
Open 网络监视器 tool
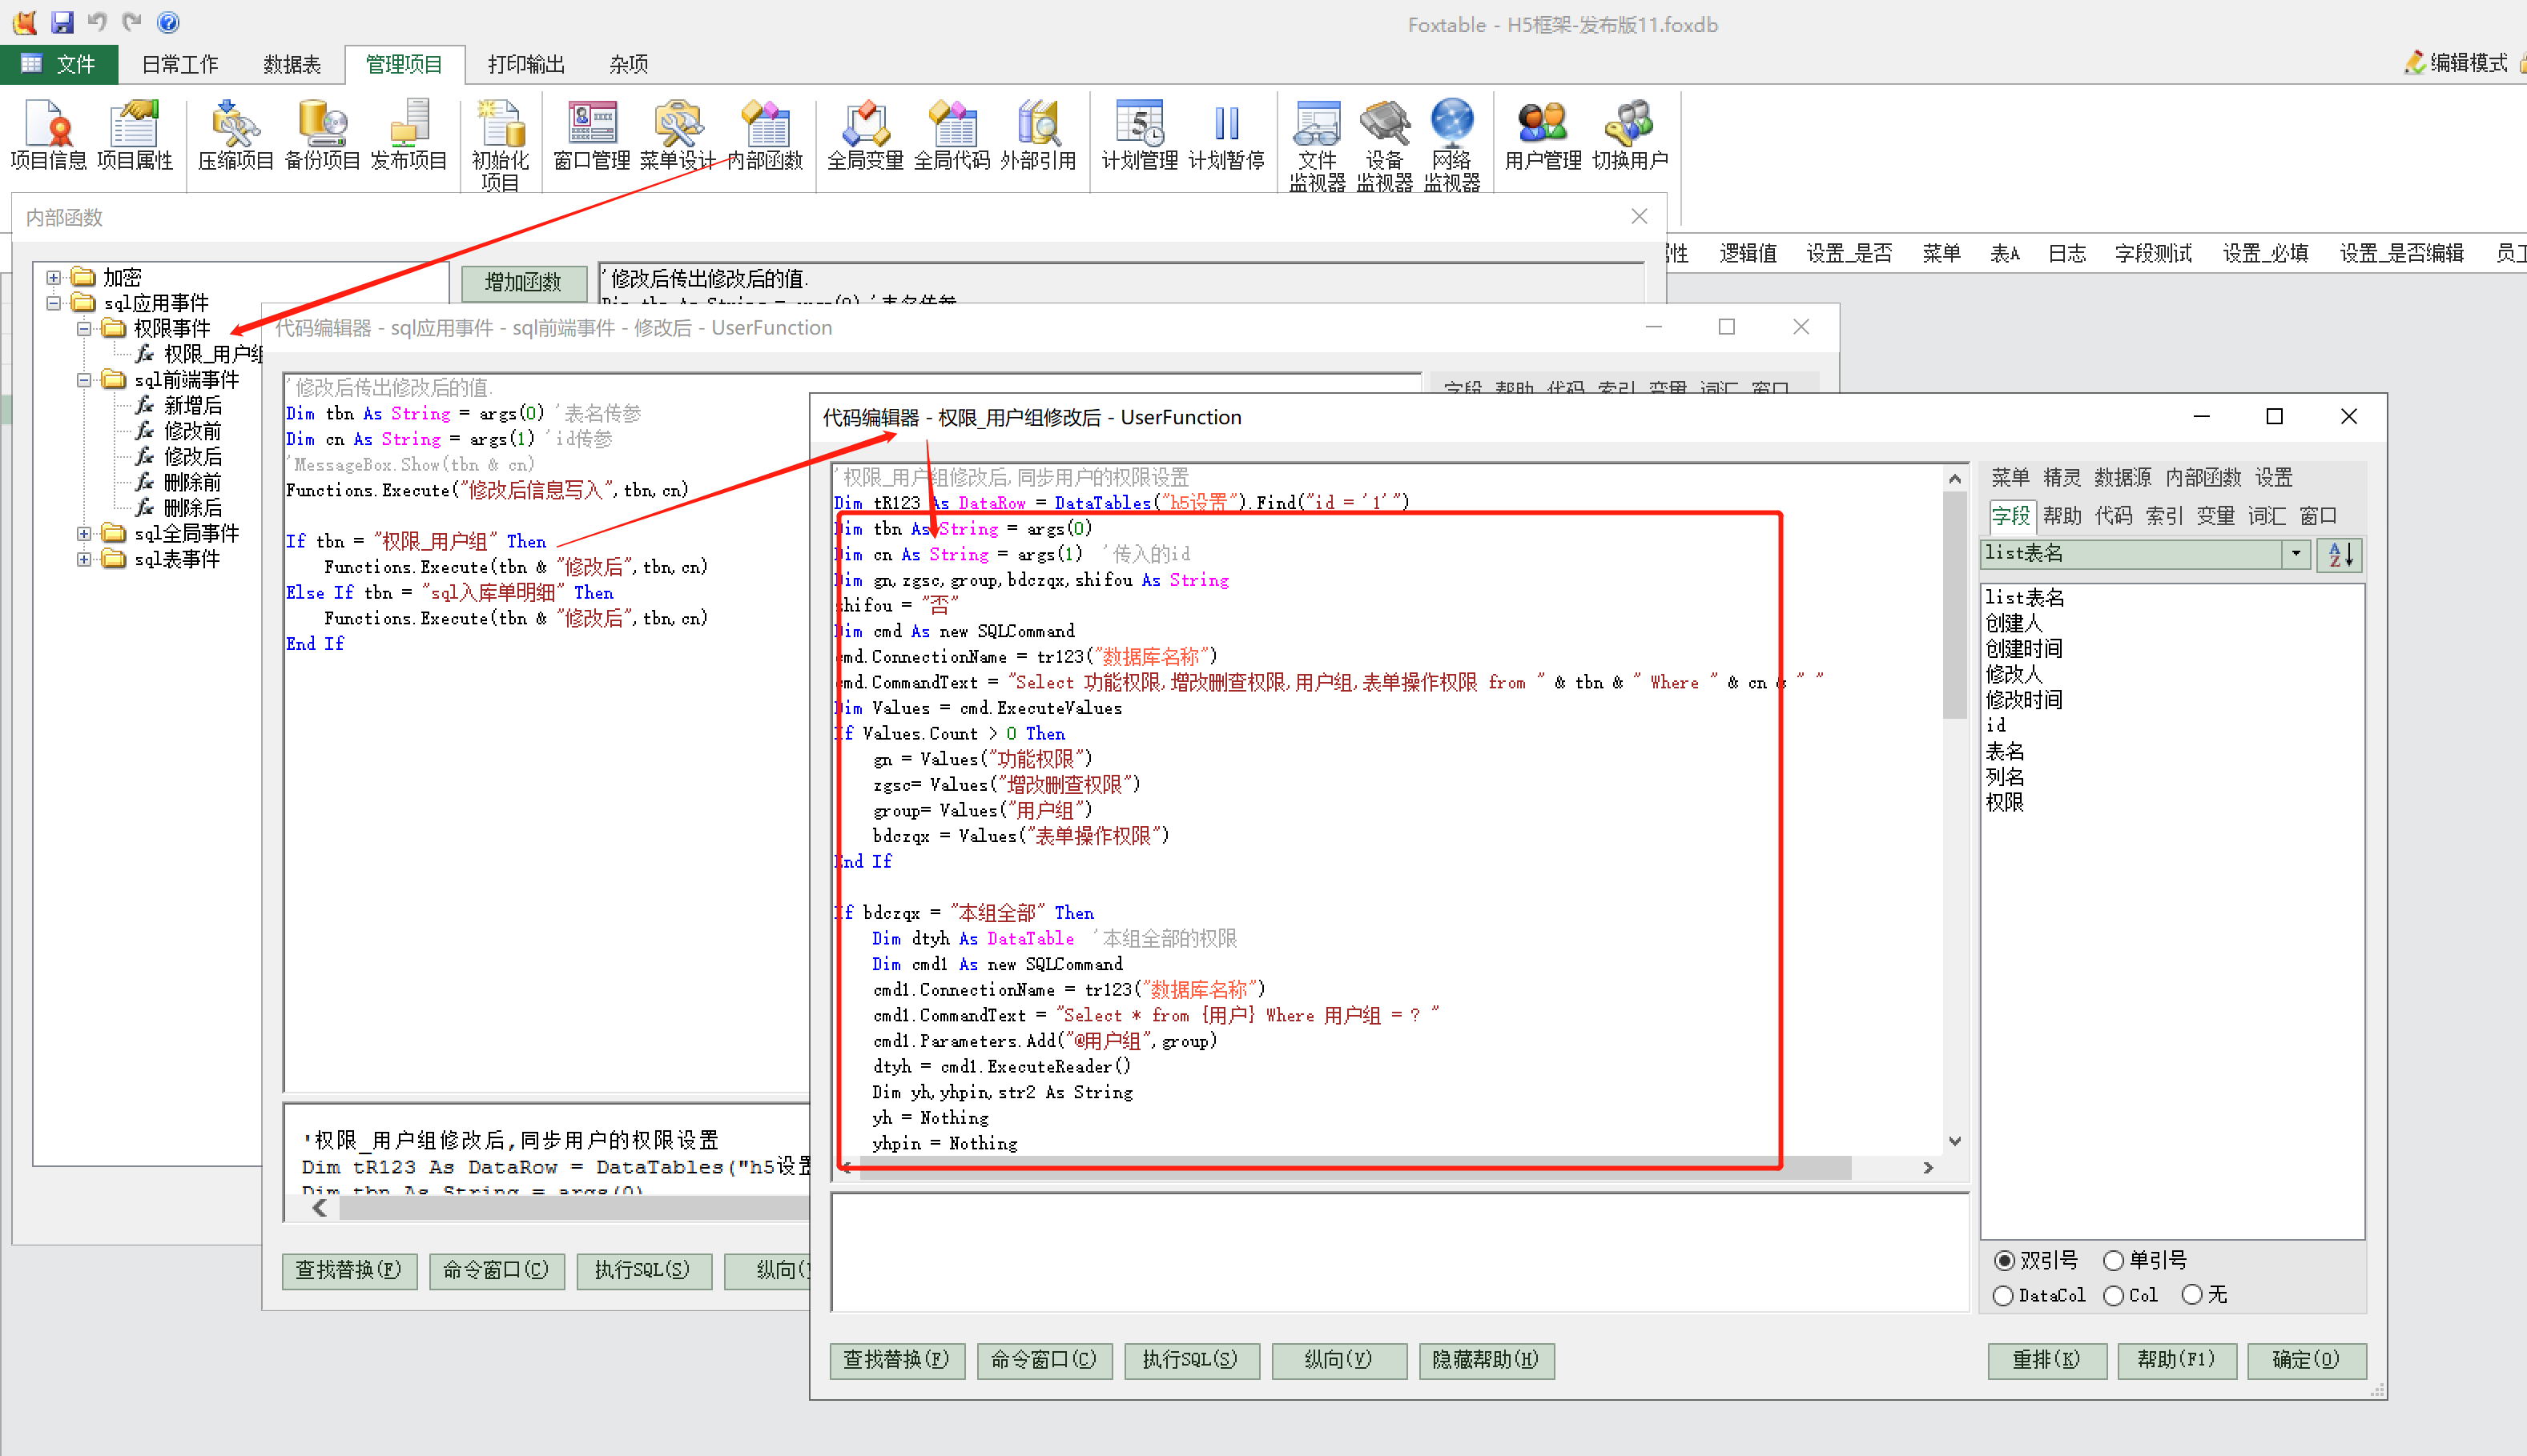click(x=1451, y=145)
